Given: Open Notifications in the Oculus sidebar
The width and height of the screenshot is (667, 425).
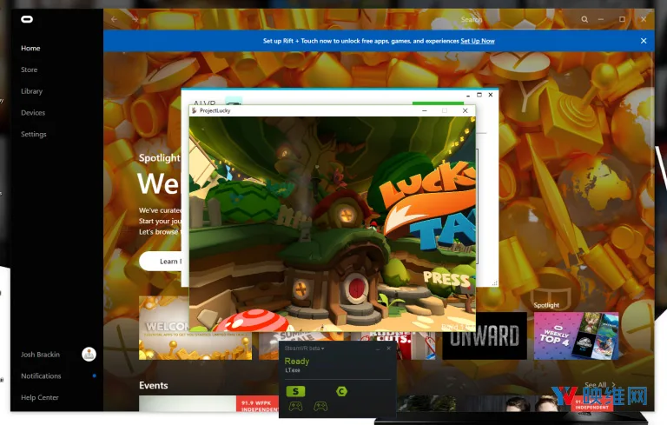Looking at the screenshot, I should click(42, 375).
